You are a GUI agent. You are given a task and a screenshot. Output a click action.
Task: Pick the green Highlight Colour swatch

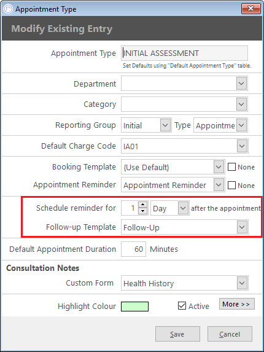click(x=134, y=307)
